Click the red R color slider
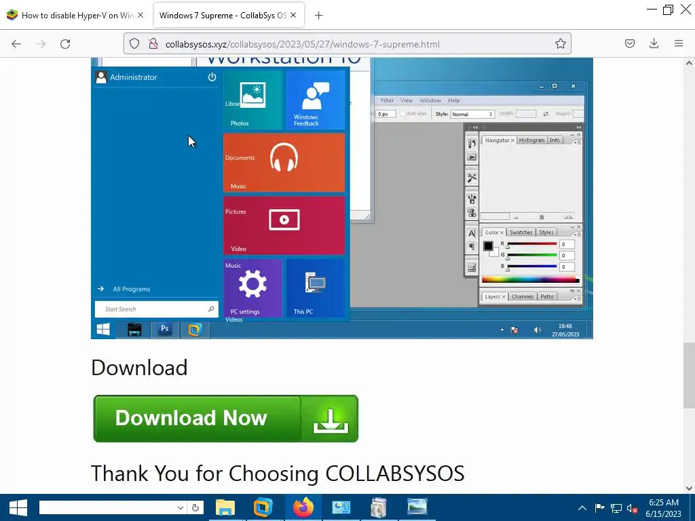 coord(532,244)
